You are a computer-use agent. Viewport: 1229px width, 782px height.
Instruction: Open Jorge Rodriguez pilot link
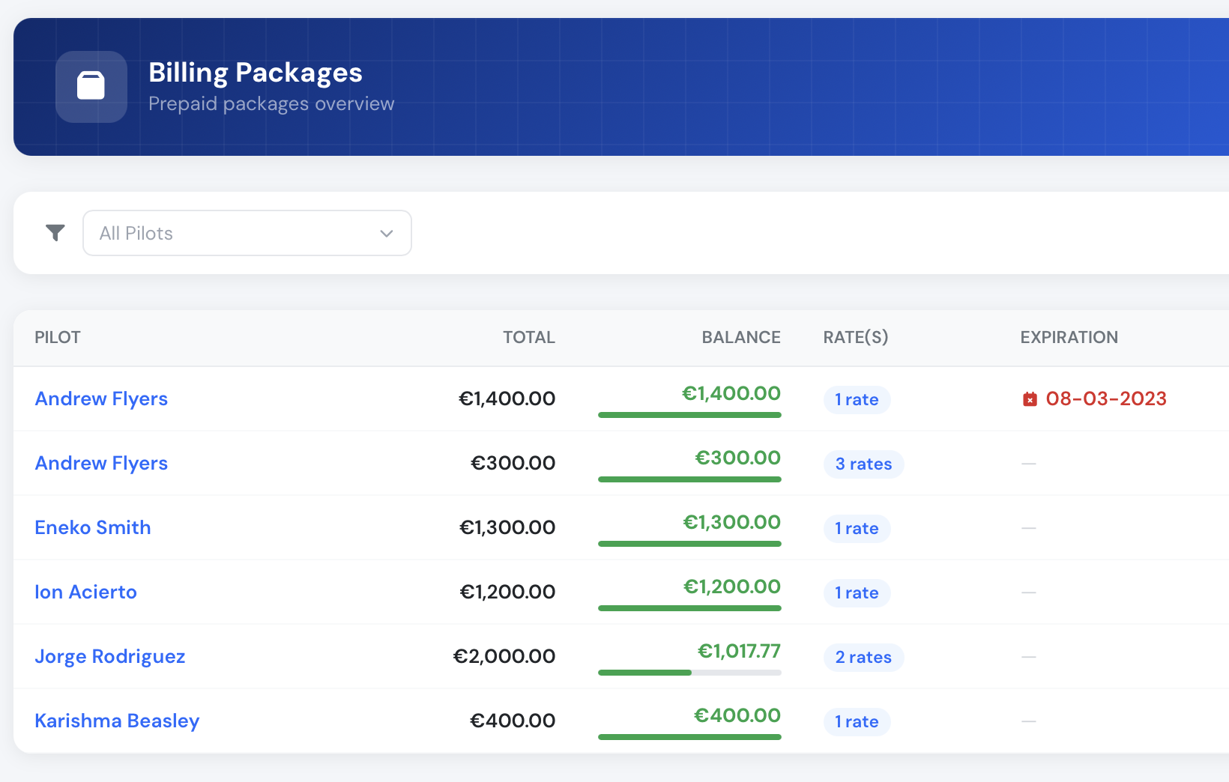(x=110, y=656)
